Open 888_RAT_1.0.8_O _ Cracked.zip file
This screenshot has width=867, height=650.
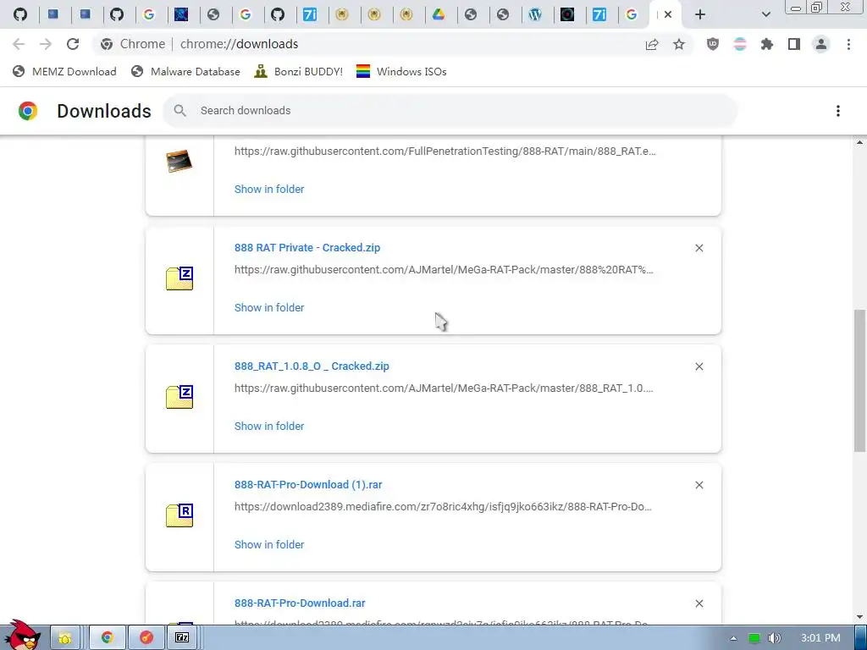coord(312,366)
